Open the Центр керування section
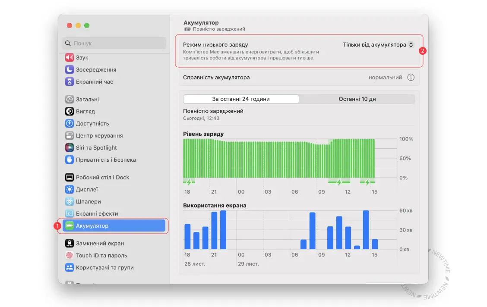 click(114, 135)
